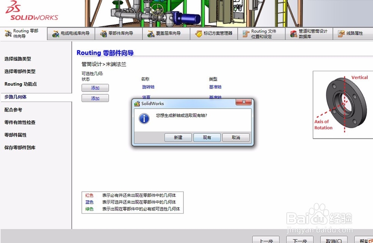Click the 绿色 legend label
Viewport: 373px width, 243px height.
(90, 209)
